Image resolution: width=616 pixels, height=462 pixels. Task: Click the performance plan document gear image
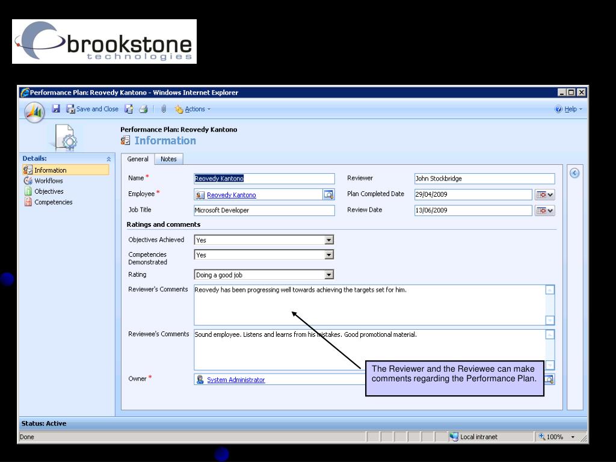coord(66,138)
